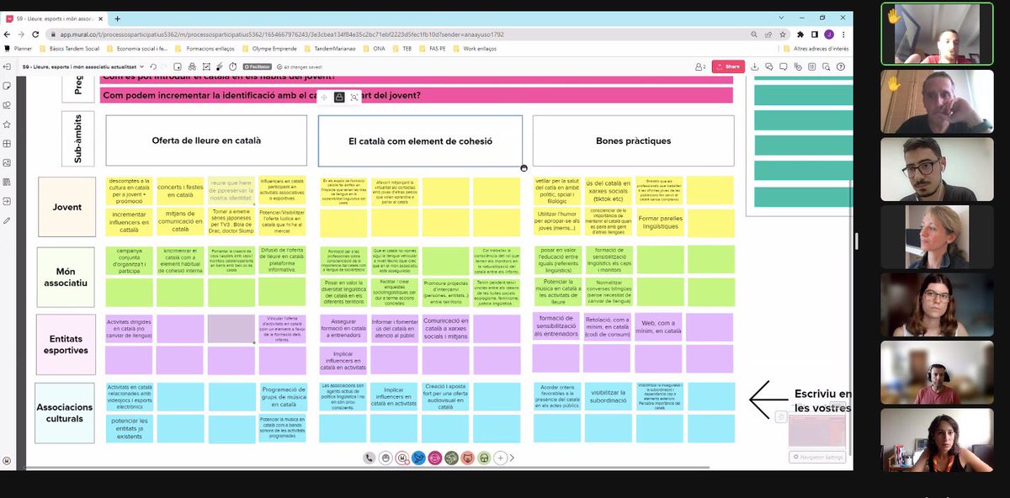Select the 'Jovent' row label

(66, 207)
